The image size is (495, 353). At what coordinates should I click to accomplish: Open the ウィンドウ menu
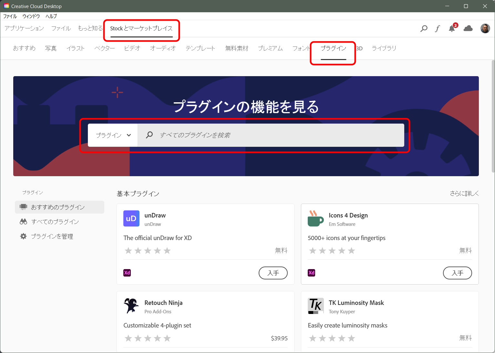click(x=31, y=16)
